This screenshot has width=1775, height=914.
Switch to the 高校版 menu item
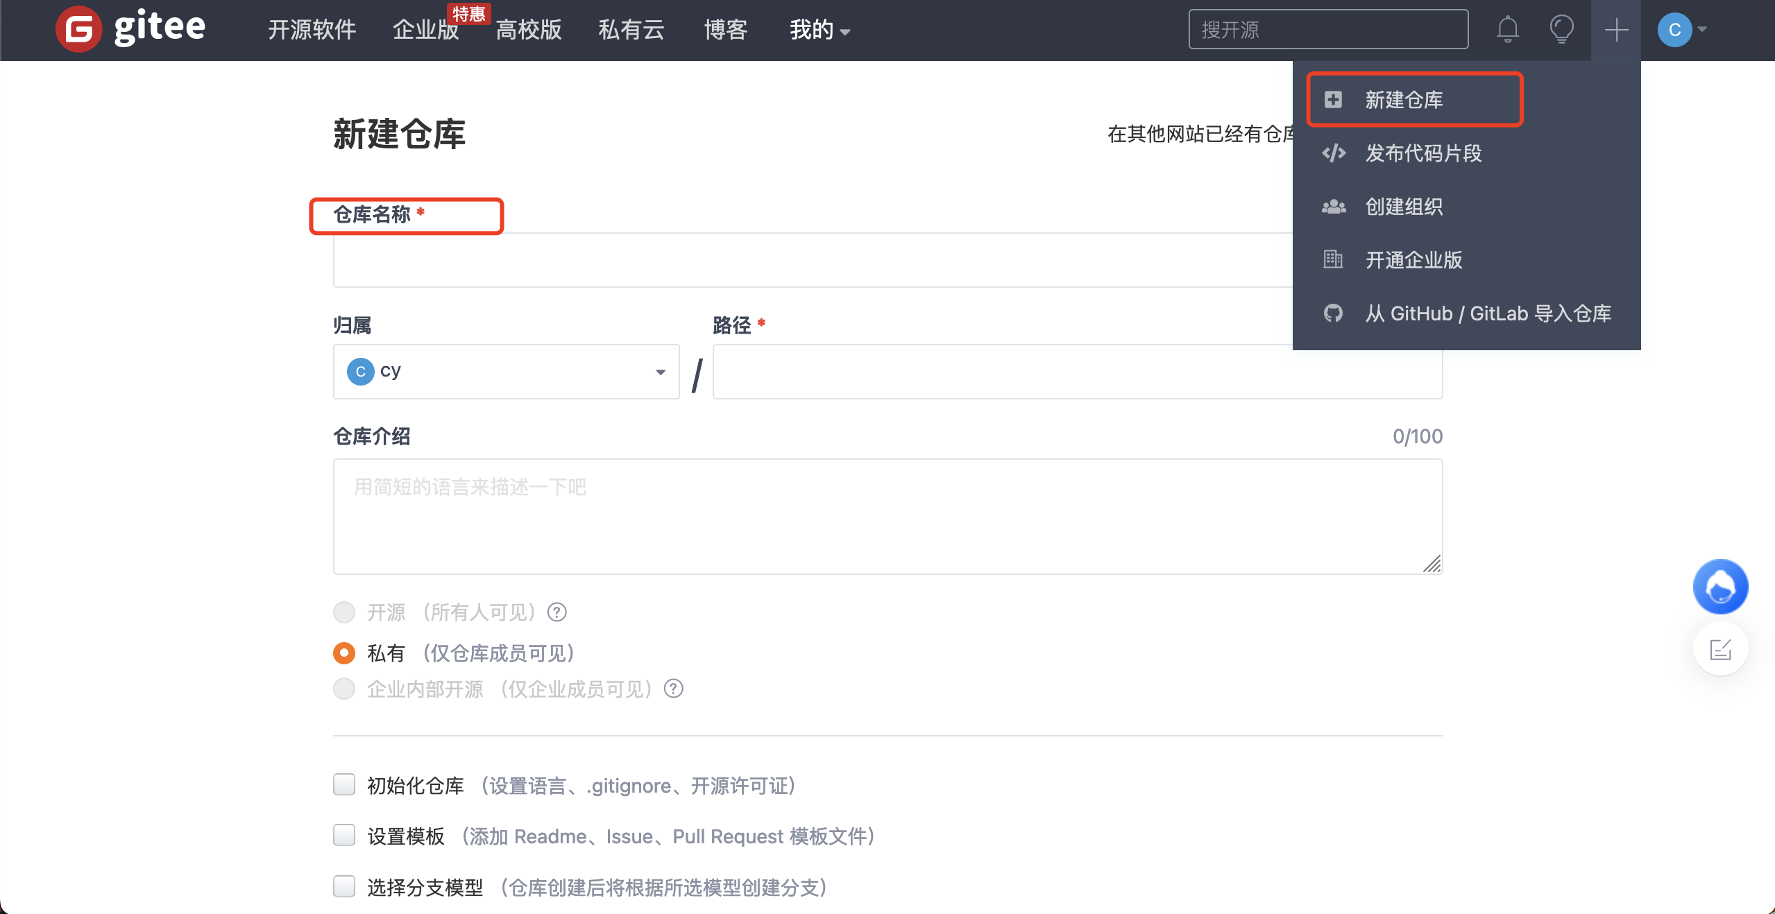pyautogui.click(x=528, y=29)
